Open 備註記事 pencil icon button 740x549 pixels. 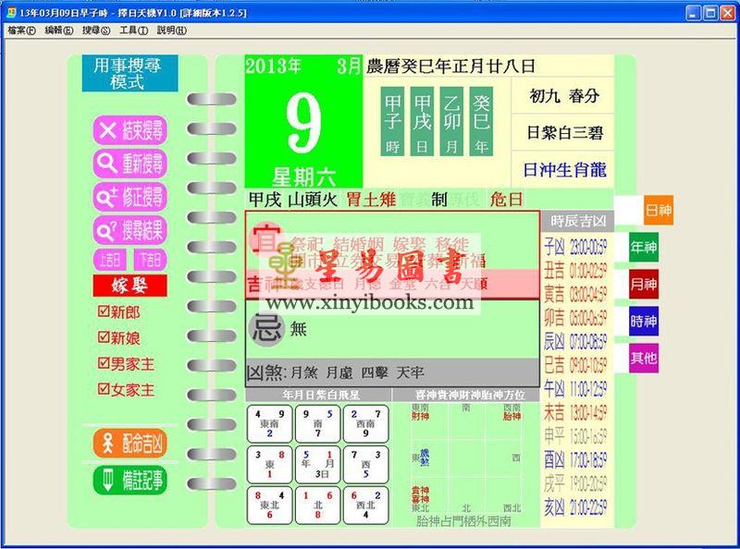(x=130, y=481)
